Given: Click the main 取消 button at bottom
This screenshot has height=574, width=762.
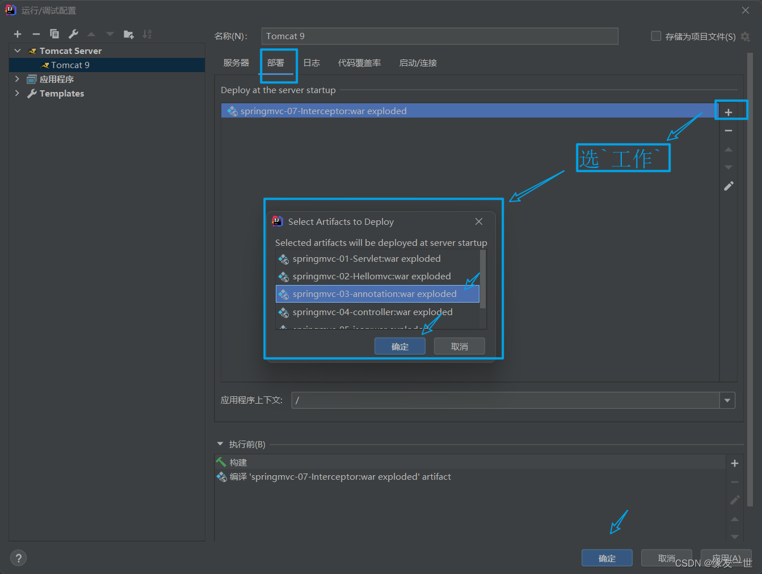Looking at the screenshot, I should [667, 558].
